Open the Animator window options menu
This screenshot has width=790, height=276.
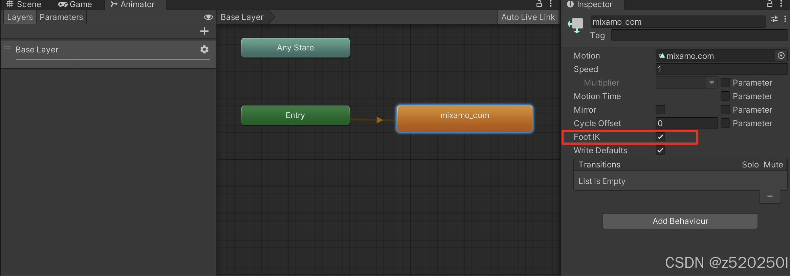[x=551, y=4]
